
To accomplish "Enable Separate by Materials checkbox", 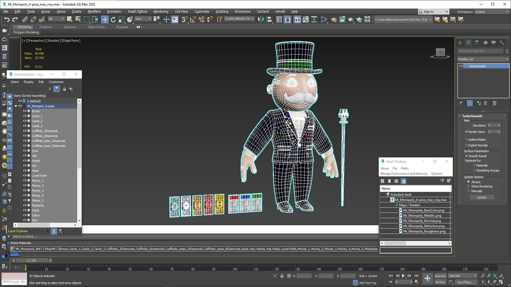I will tap(474, 165).
